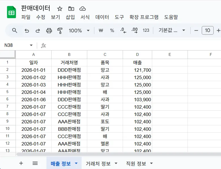Click the 판매데이터 document title
This screenshot has height=169, width=221.
pos(35,8)
